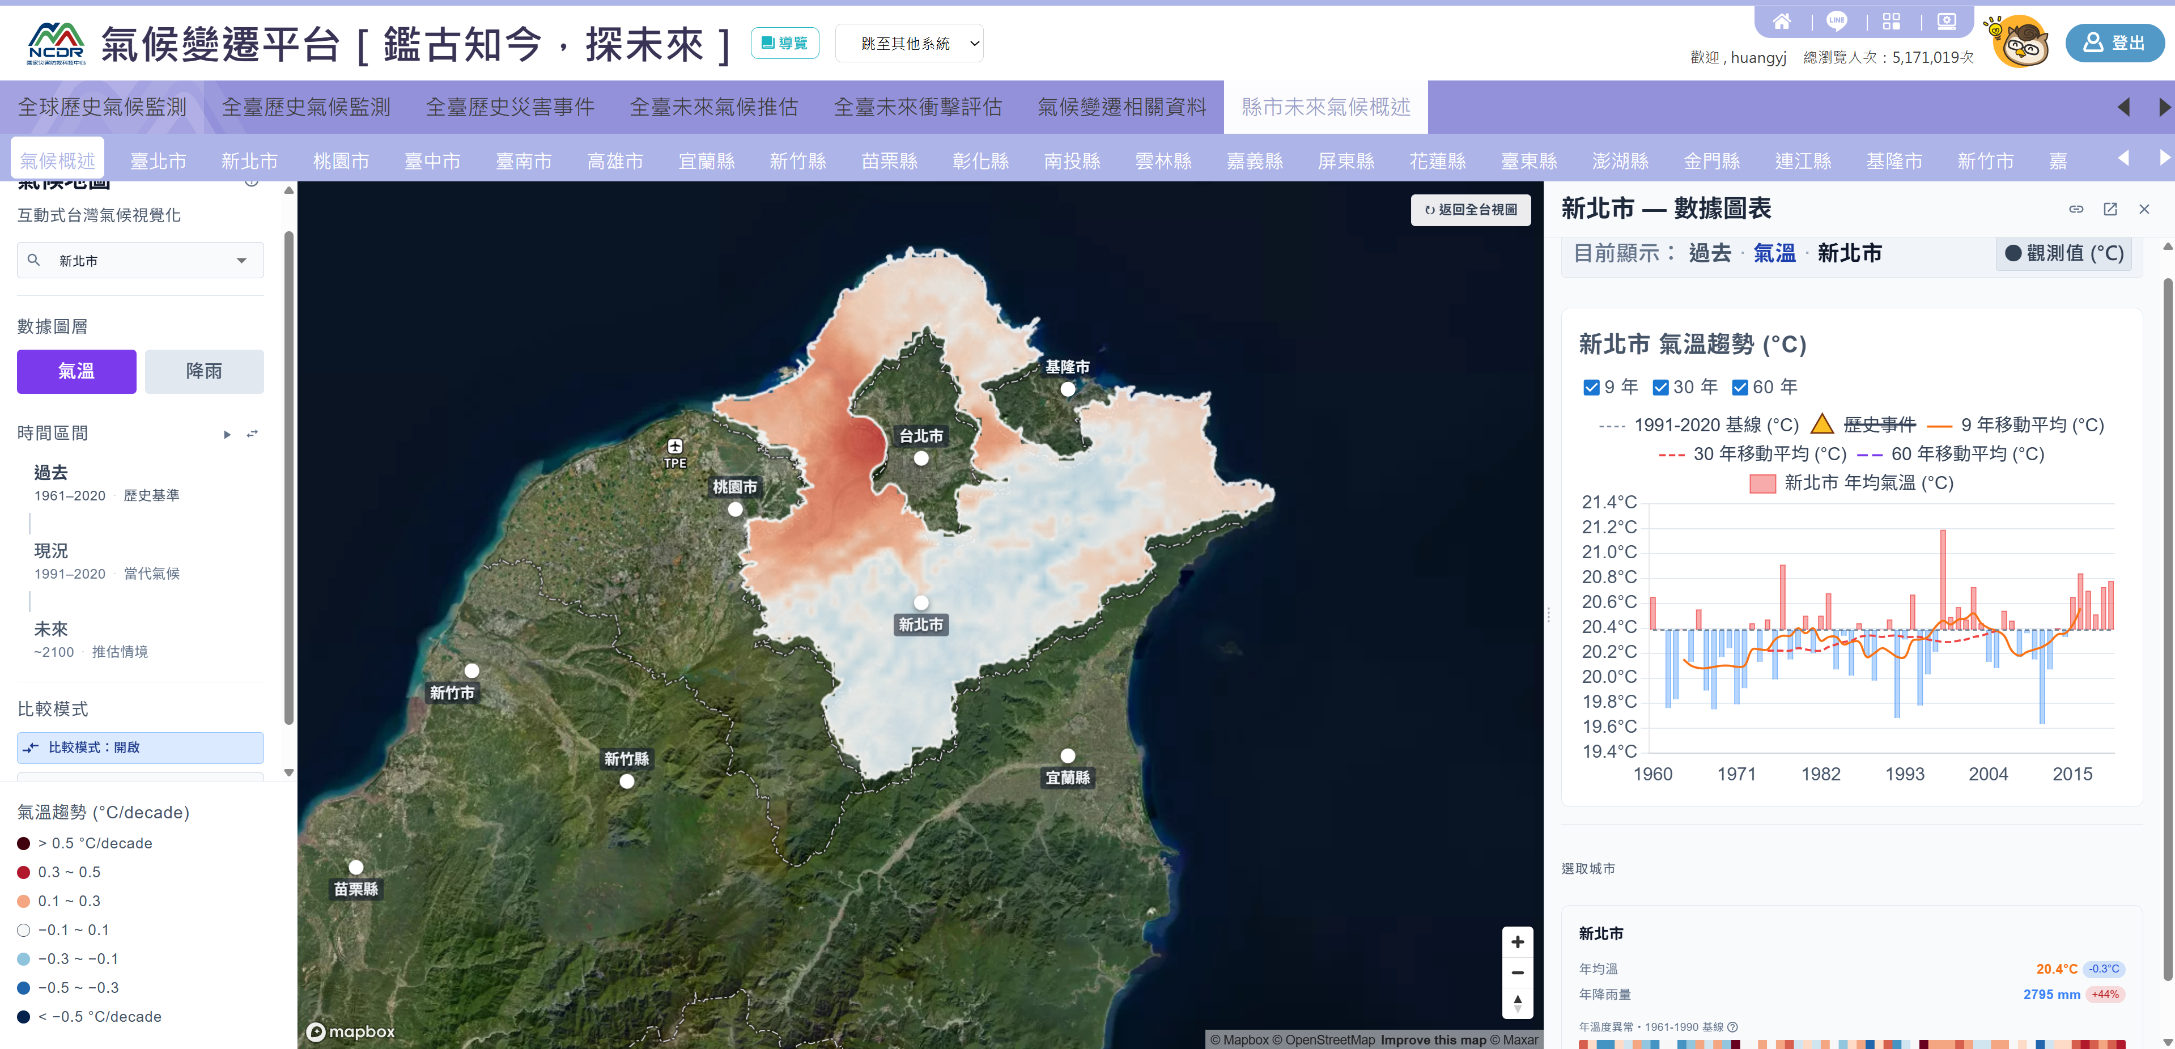Click the Mapbox logo
This screenshot has width=2175, height=1049.
[x=350, y=1031]
